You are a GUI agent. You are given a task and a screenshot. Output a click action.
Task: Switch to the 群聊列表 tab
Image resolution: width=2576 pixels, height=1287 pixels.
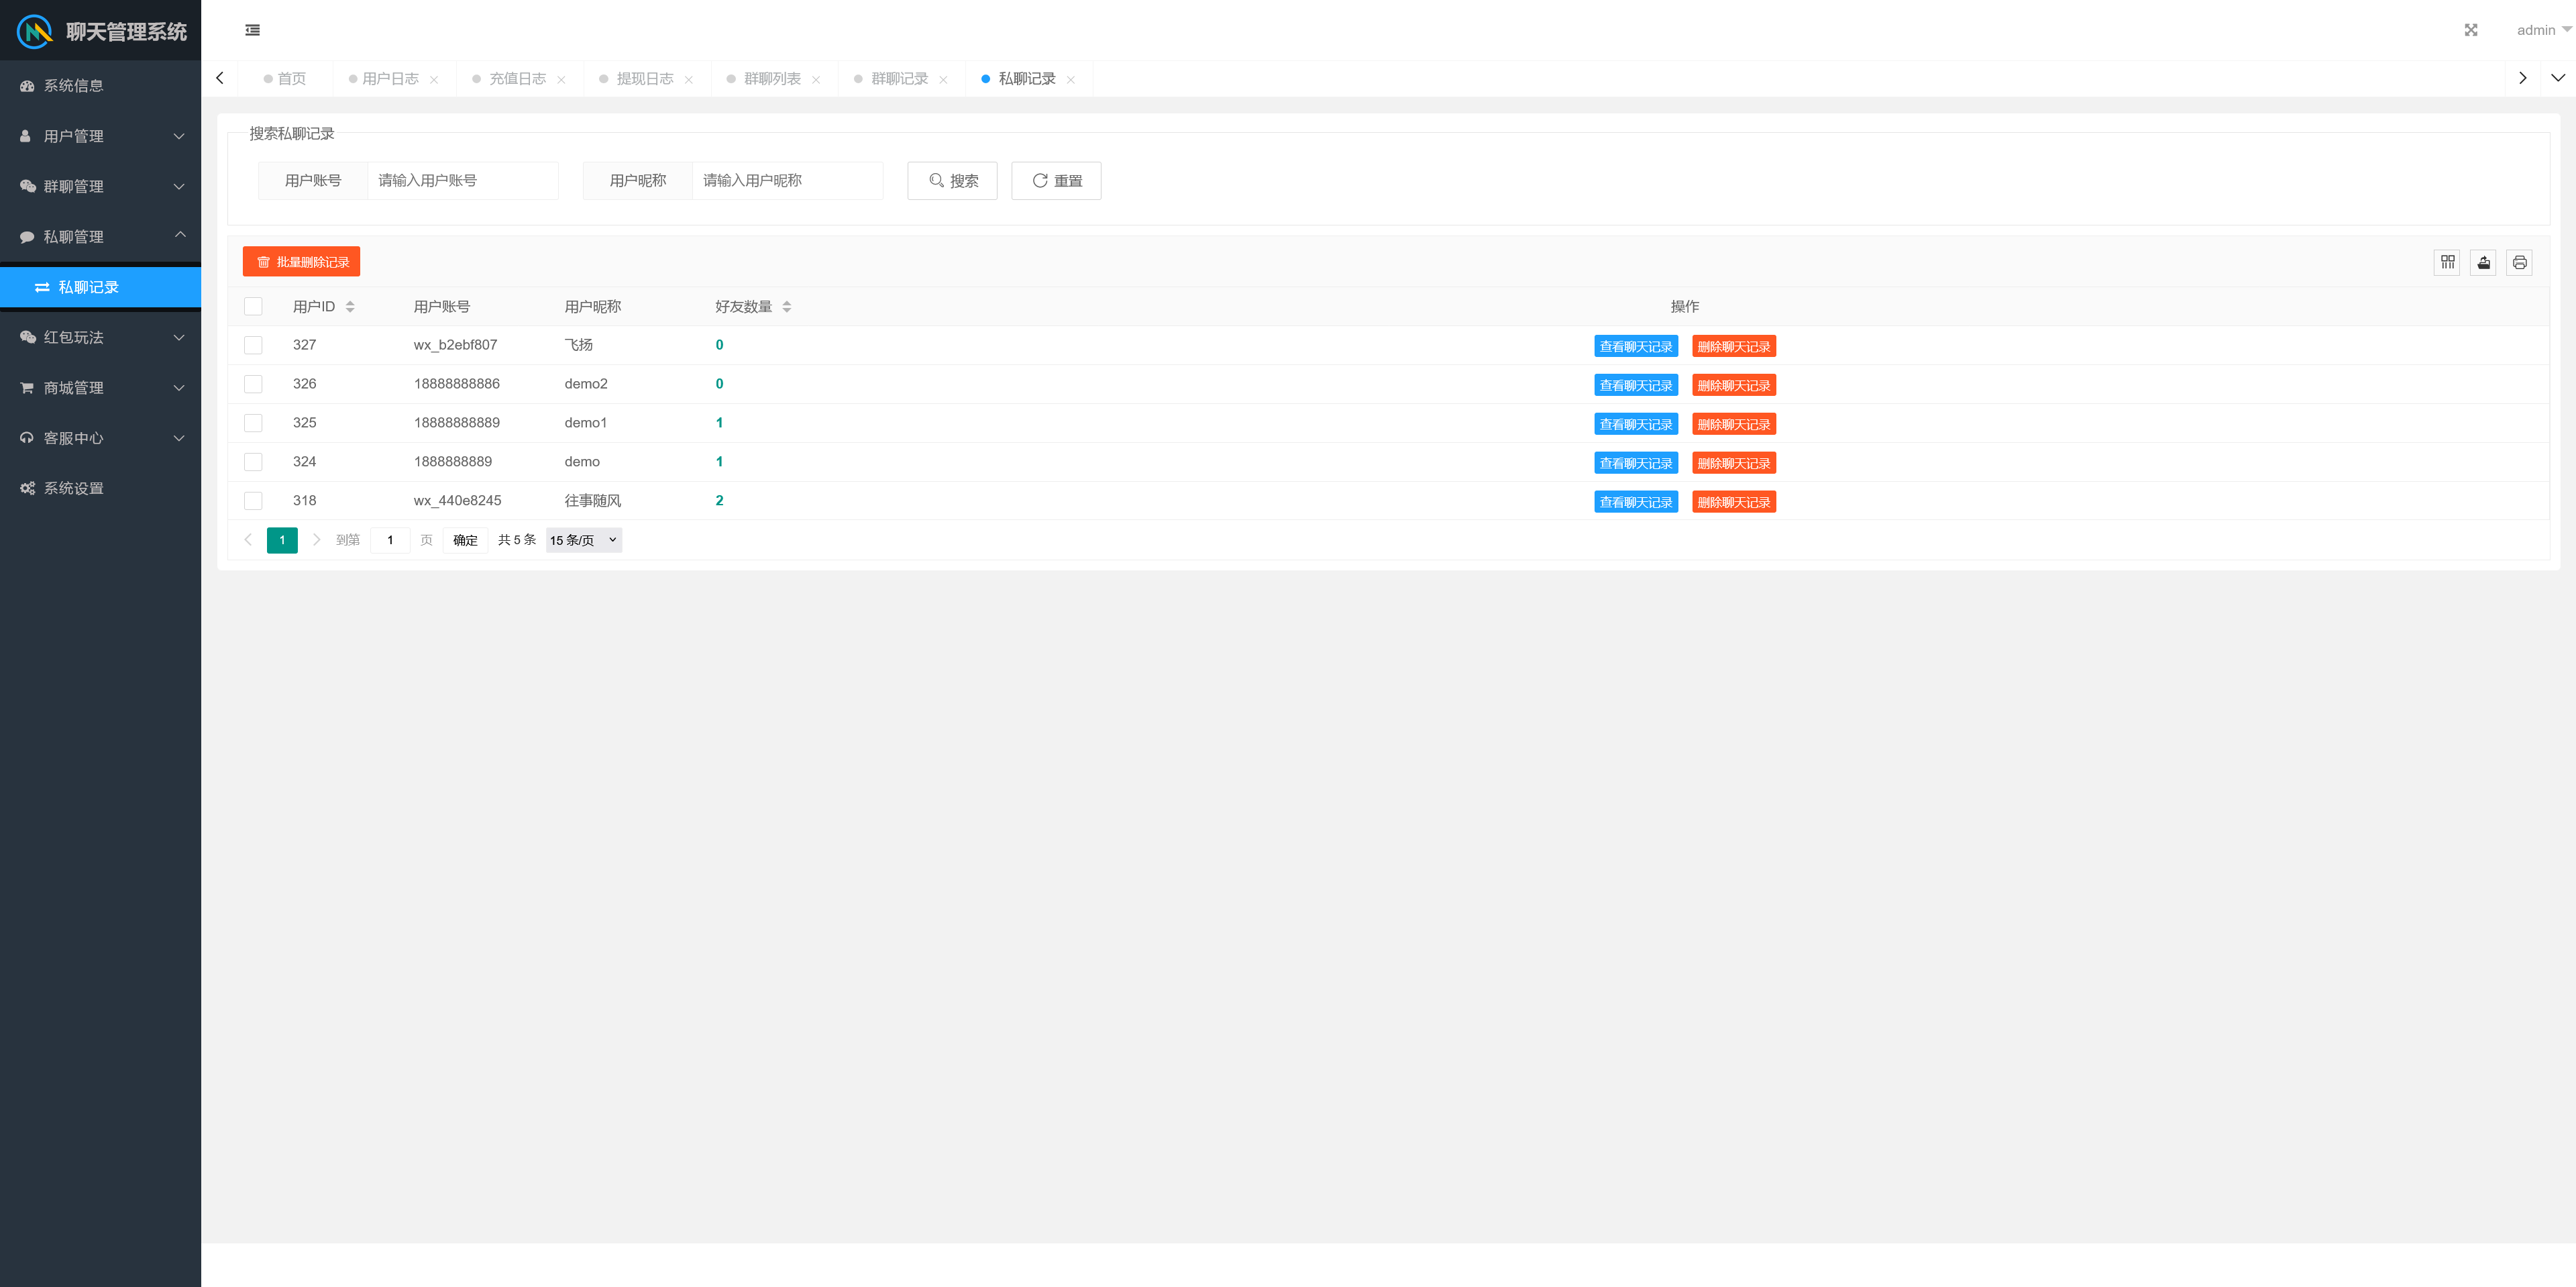pos(771,79)
